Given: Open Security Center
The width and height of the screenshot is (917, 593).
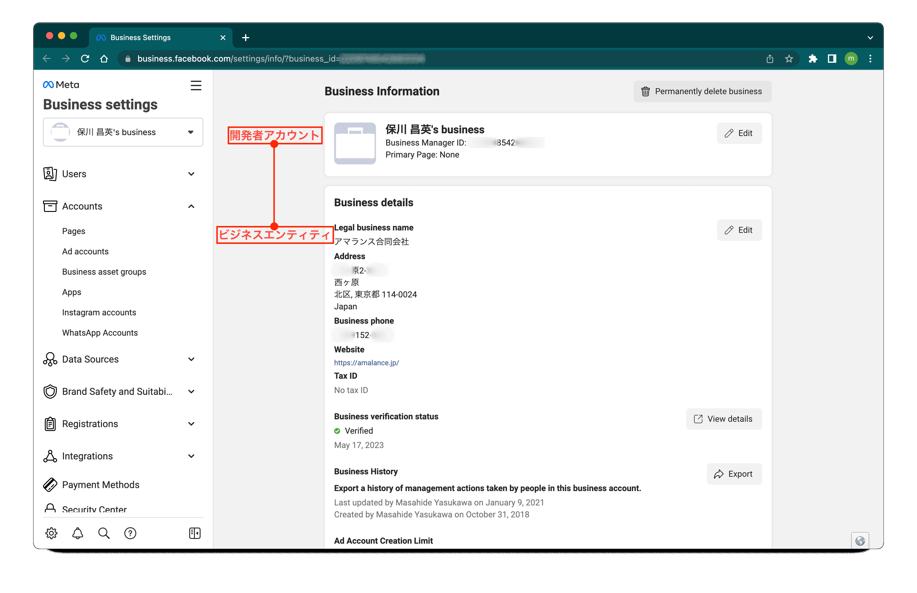Looking at the screenshot, I should [94, 509].
